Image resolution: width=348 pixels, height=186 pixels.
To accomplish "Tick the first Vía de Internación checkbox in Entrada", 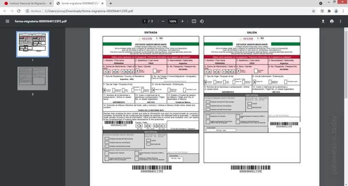I will tap(153, 90).
